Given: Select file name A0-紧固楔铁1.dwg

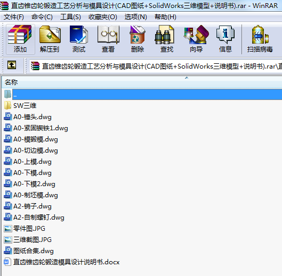Looking at the screenshot, I should point(41,128).
